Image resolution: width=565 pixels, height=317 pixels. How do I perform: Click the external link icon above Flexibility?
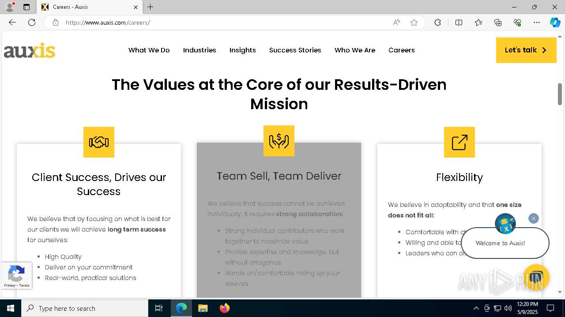[x=460, y=142]
